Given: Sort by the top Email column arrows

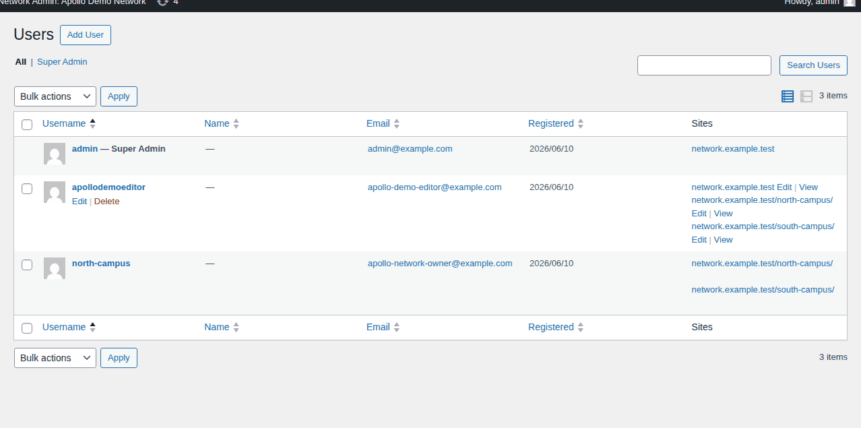Looking at the screenshot, I should (397, 123).
